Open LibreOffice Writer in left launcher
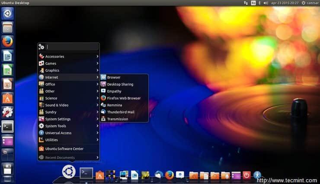This screenshot has height=184, width=320. [7, 56]
